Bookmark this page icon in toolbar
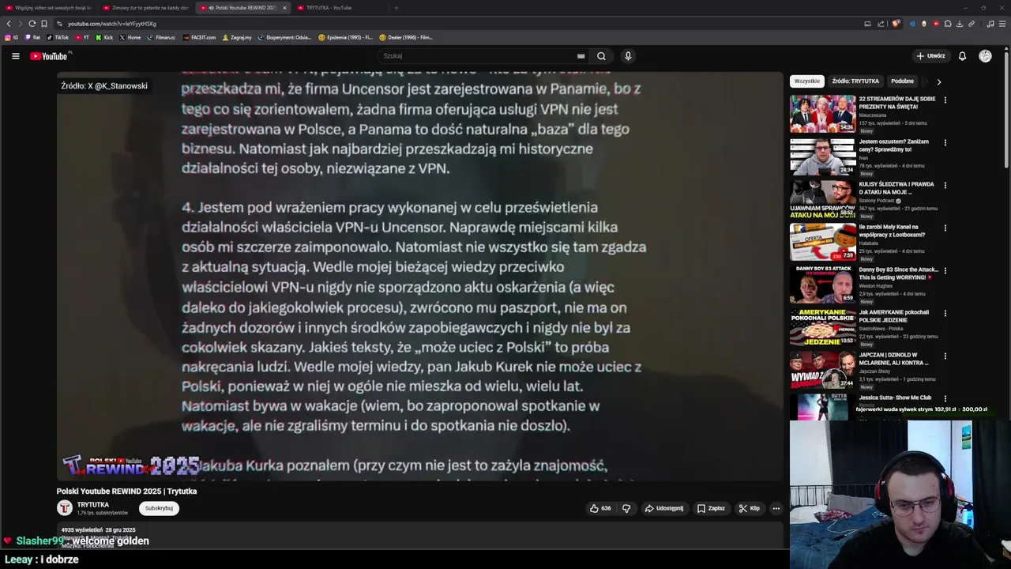Image resolution: width=1011 pixels, height=569 pixels. pyautogui.click(x=44, y=24)
